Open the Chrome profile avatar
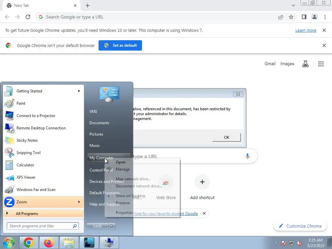 [x=314, y=17]
